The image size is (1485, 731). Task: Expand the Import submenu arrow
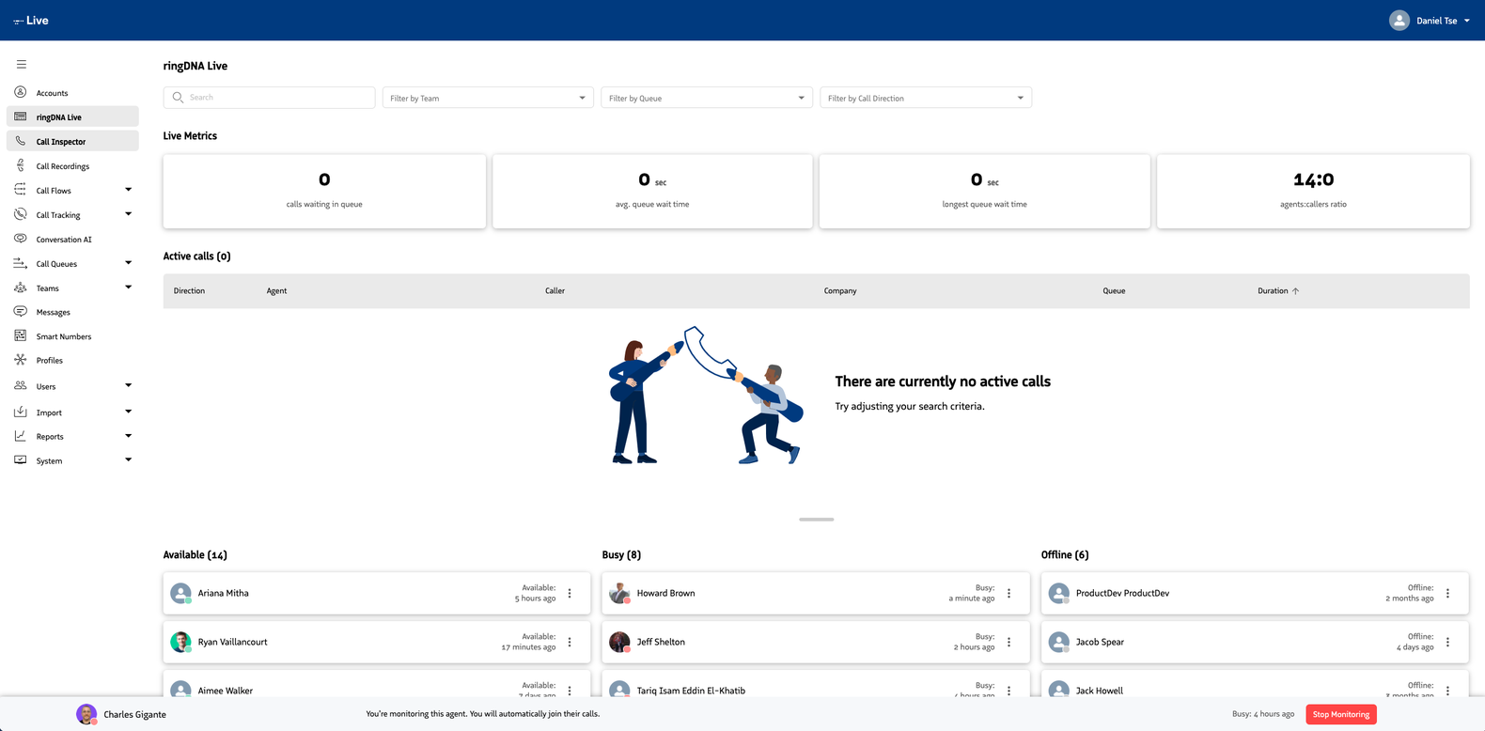(129, 412)
